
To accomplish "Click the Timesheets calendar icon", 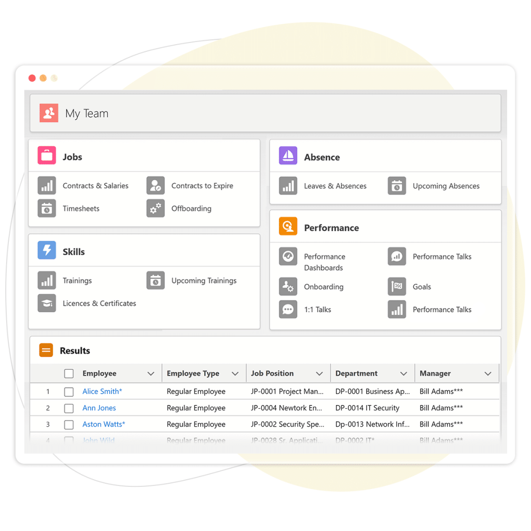I will tap(47, 208).
